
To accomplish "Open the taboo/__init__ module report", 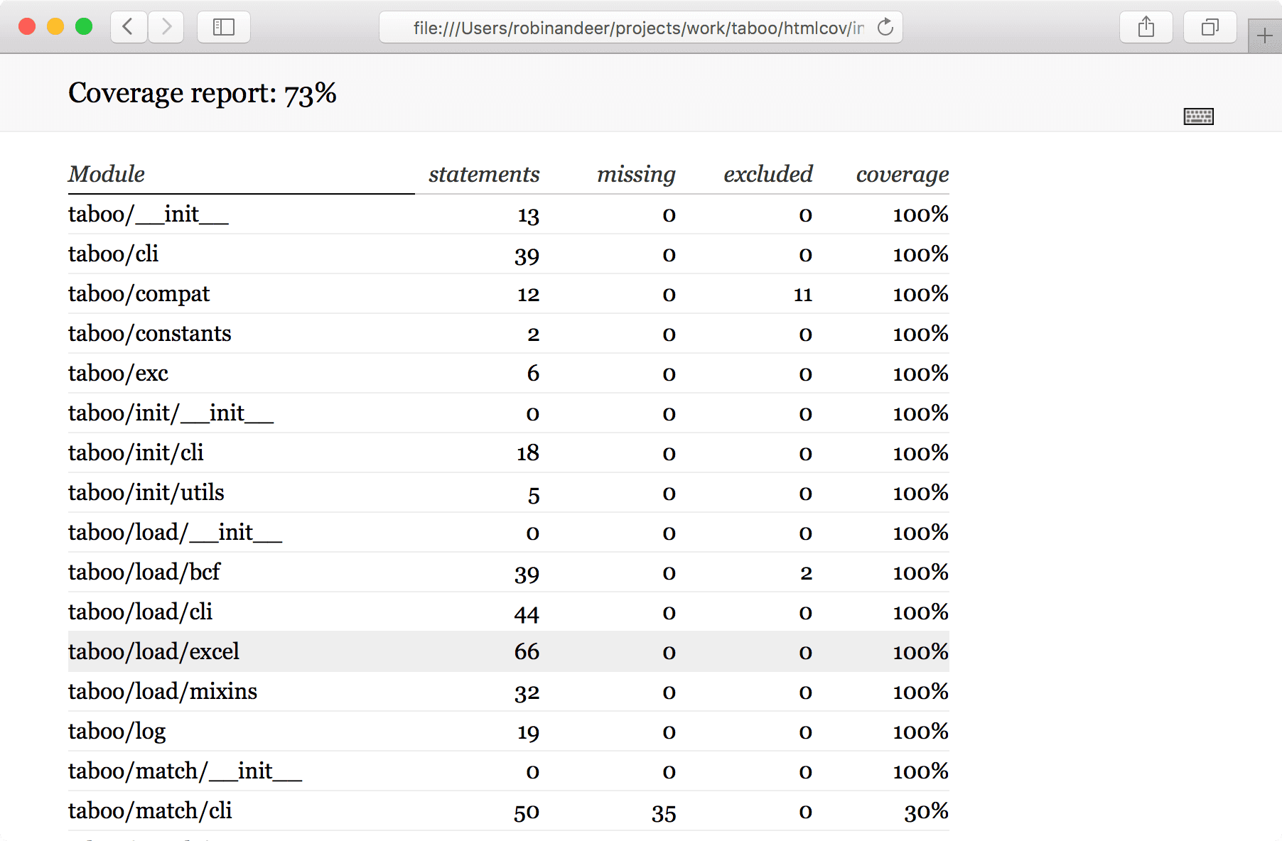I will tap(148, 214).
